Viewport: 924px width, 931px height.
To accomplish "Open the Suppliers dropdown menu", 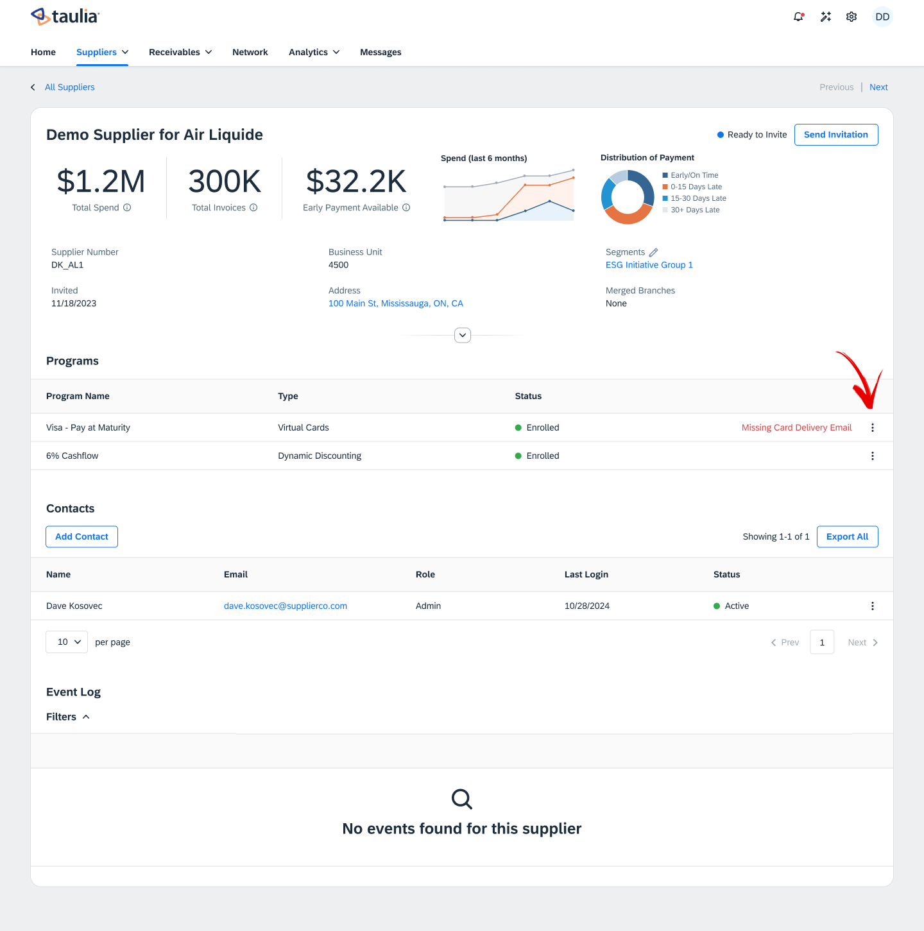I will [102, 52].
